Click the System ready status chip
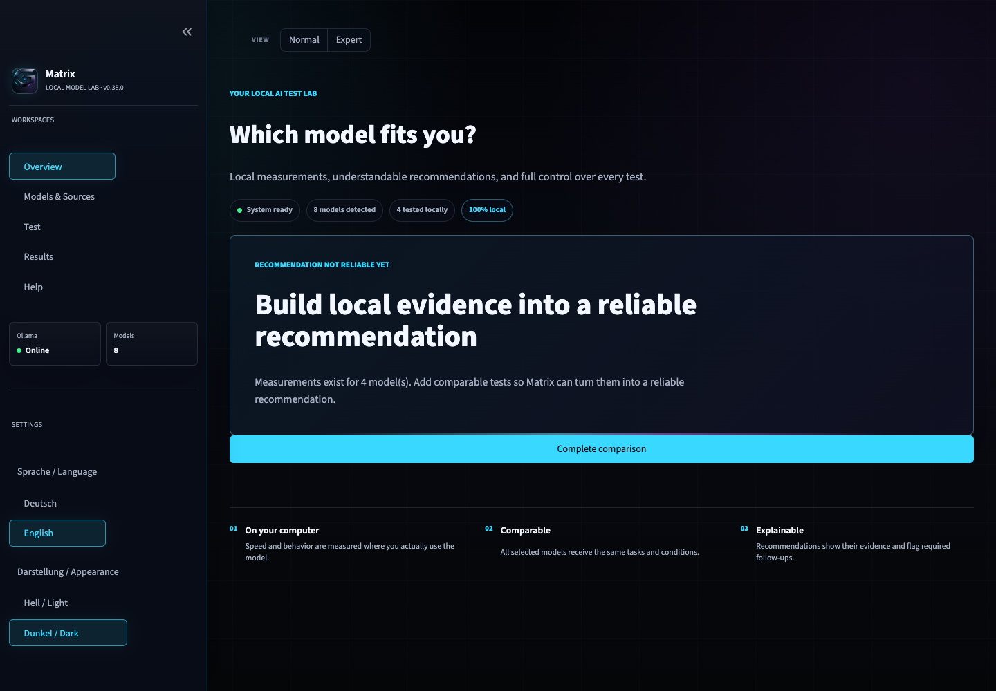Screen dimensions: 996x691 pyautogui.click(x=265, y=210)
